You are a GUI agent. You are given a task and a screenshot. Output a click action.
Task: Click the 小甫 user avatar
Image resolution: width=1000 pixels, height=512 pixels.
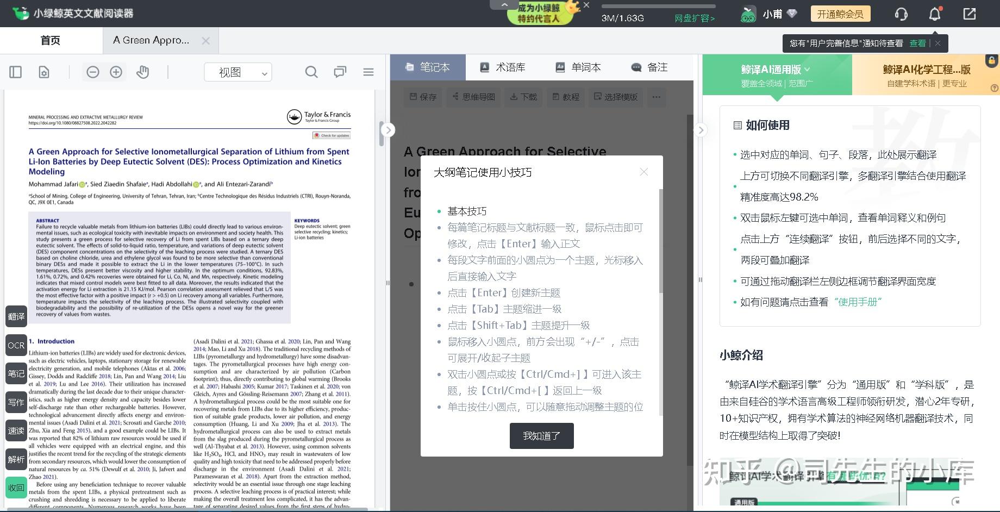748,14
